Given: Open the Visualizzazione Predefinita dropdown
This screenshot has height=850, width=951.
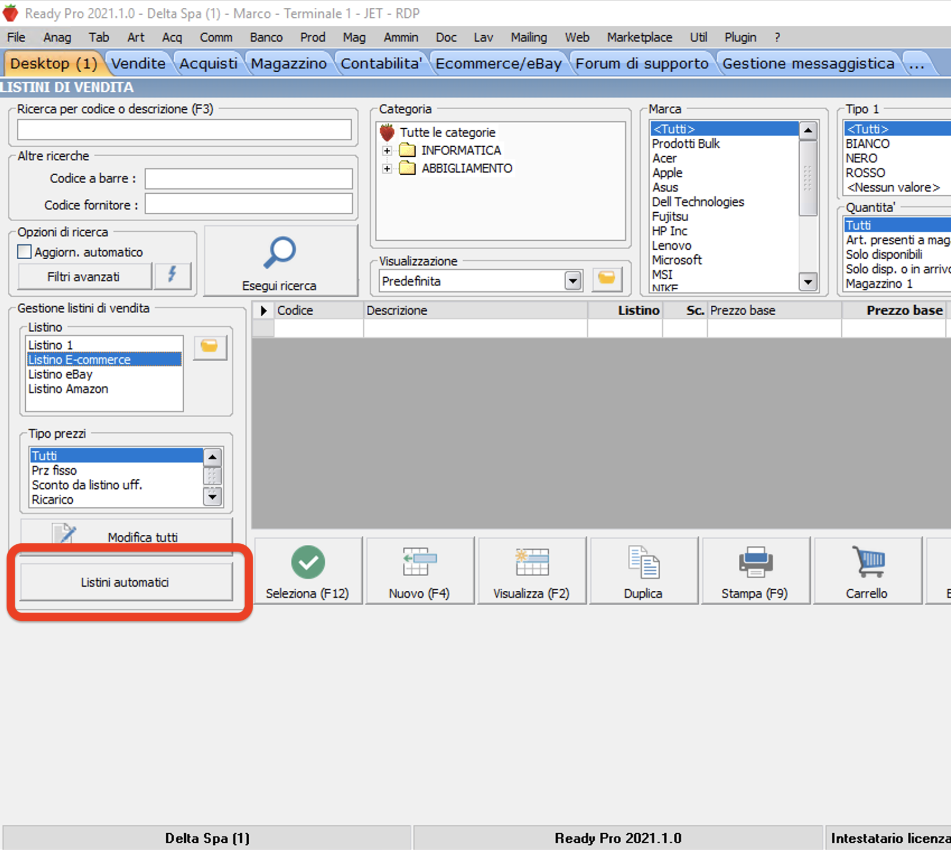Looking at the screenshot, I should pos(572,281).
